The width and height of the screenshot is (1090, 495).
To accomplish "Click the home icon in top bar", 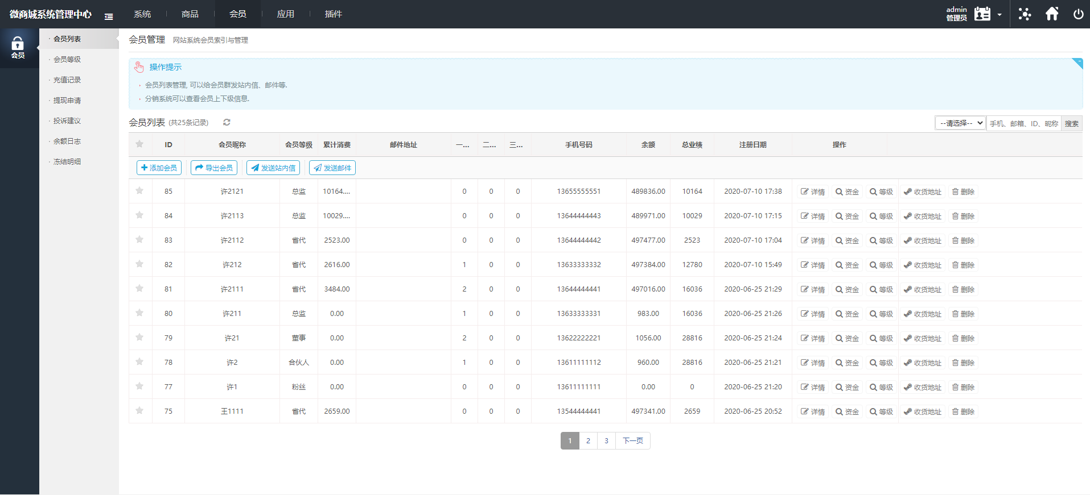I will (1052, 14).
